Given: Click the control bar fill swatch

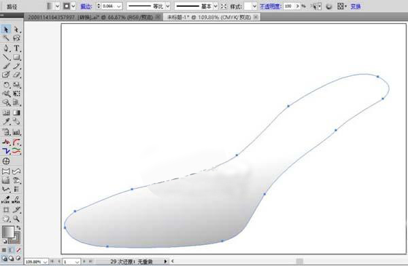Looking at the screenshot, I should point(50,6).
